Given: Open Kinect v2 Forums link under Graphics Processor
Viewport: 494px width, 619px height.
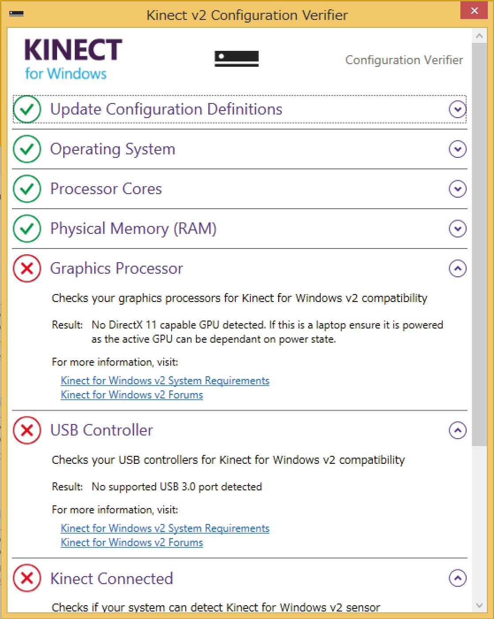Looking at the screenshot, I should click(x=132, y=395).
